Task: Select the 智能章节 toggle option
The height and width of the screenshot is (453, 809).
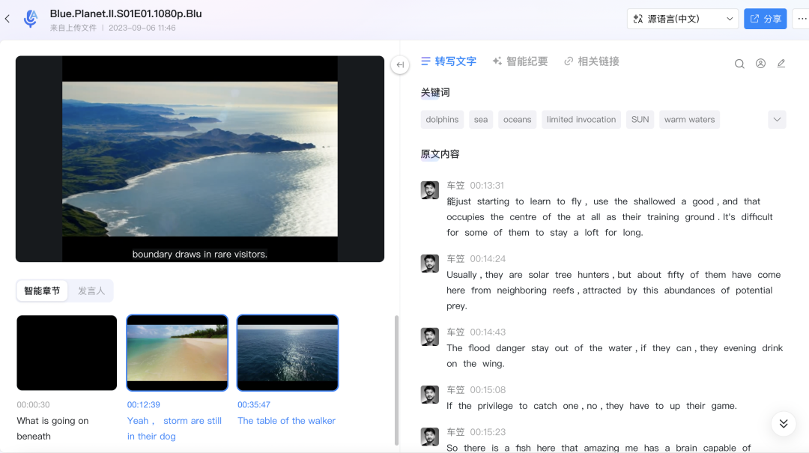Action: point(42,291)
